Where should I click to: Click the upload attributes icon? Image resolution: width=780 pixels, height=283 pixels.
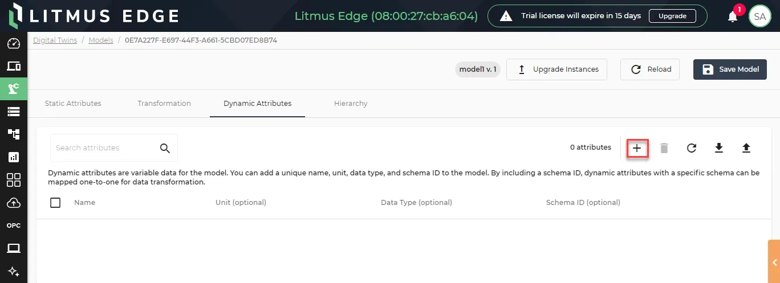coord(746,148)
